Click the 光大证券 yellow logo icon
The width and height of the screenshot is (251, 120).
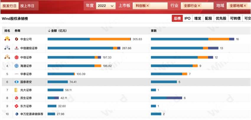[16, 90]
